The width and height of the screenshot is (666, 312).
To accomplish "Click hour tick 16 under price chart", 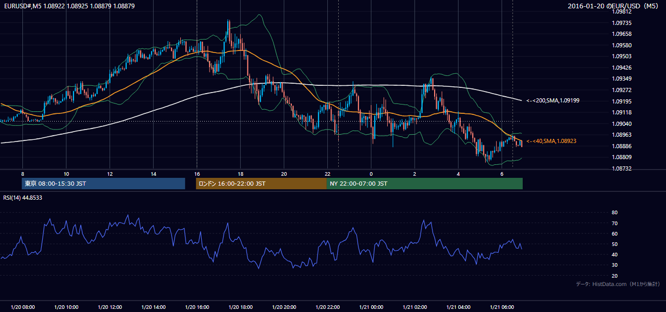I will 197,174.
